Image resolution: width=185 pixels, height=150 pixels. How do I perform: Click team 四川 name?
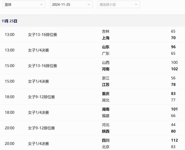[x=106, y=140]
